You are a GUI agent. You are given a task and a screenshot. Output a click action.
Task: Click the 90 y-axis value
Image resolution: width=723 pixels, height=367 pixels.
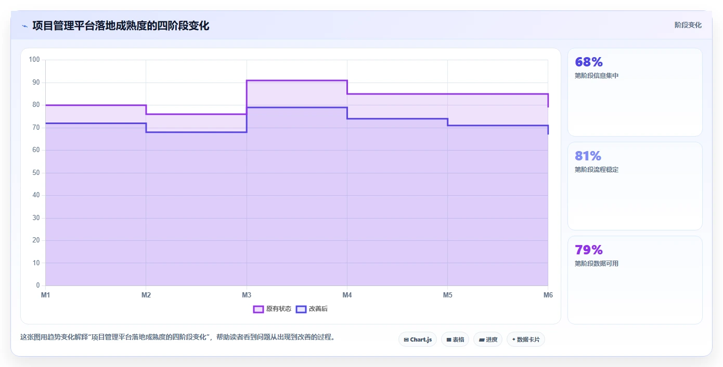point(36,83)
